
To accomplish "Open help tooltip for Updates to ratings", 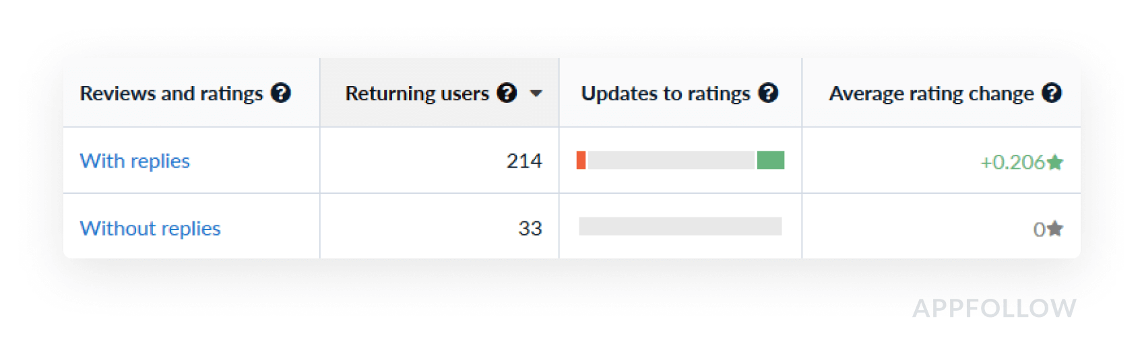I will (768, 93).
